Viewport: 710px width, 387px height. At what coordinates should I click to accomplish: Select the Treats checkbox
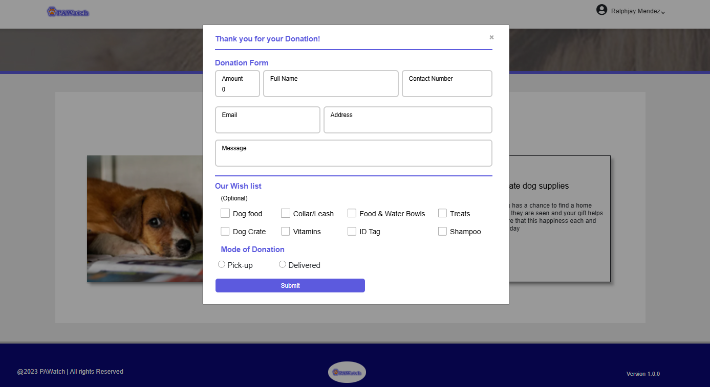(442, 213)
